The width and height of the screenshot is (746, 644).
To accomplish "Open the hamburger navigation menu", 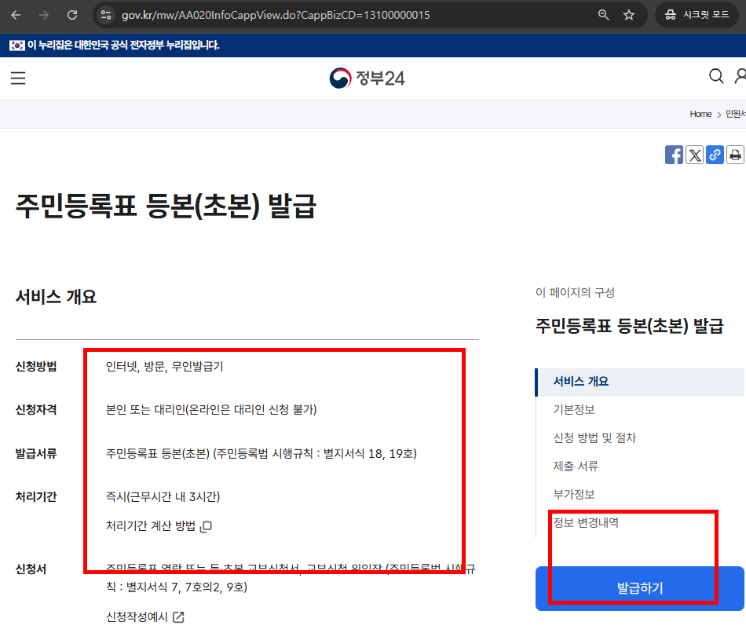I will tap(18, 78).
